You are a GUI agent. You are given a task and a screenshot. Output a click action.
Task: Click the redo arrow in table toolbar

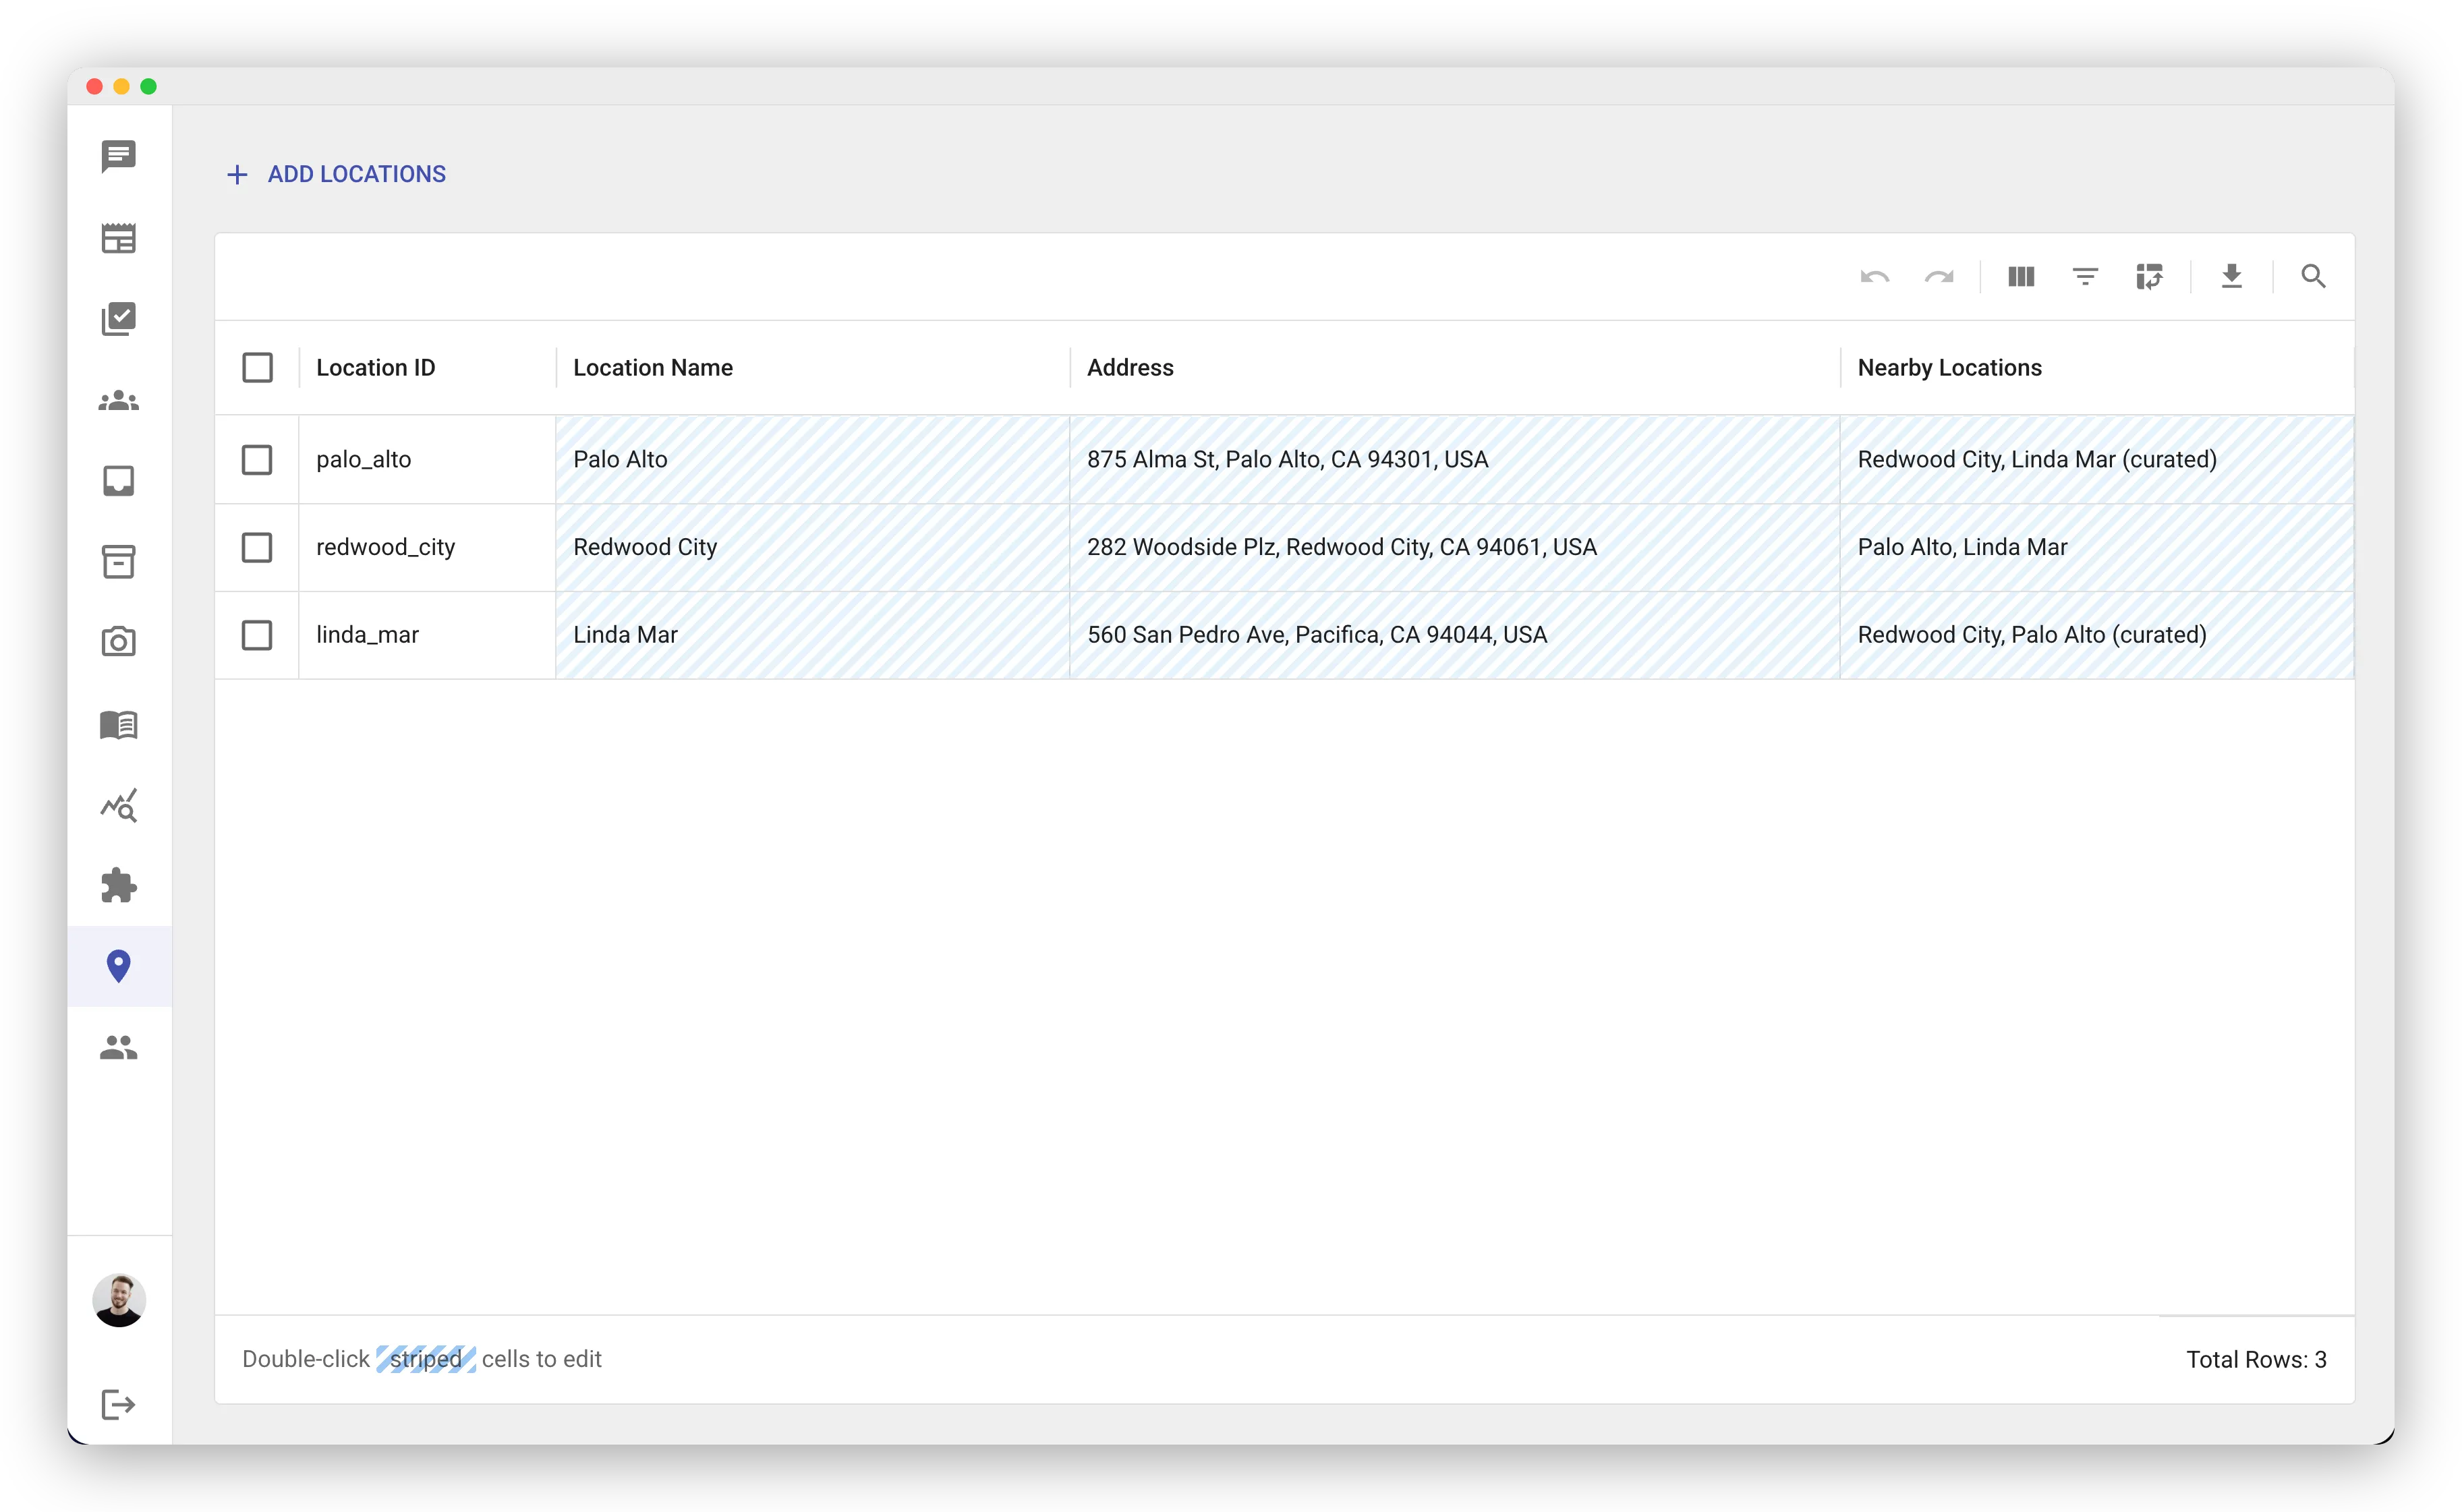tap(1939, 277)
